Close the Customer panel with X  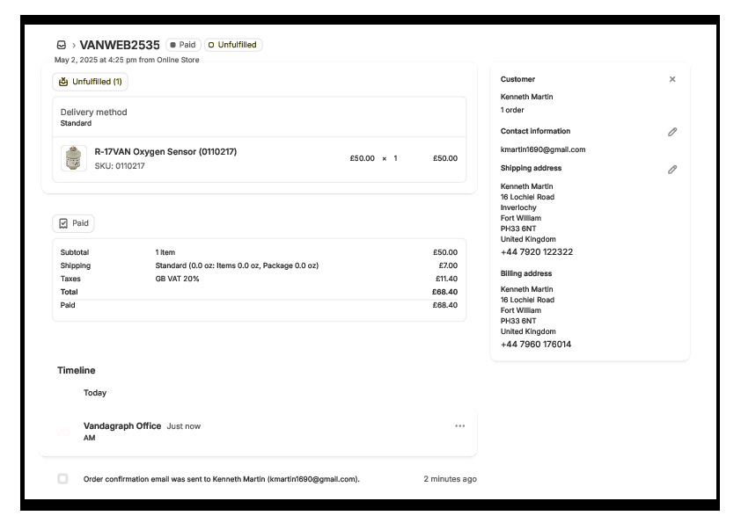[x=672, y=79]
